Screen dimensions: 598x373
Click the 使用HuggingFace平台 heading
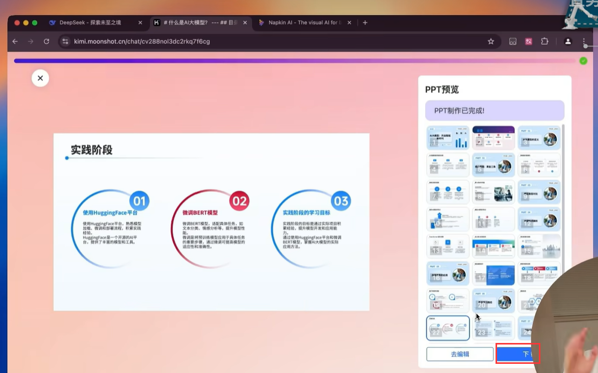coord(110,213)
